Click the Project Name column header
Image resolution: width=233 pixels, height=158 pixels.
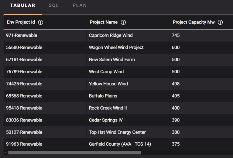click(x=104, y=22)
